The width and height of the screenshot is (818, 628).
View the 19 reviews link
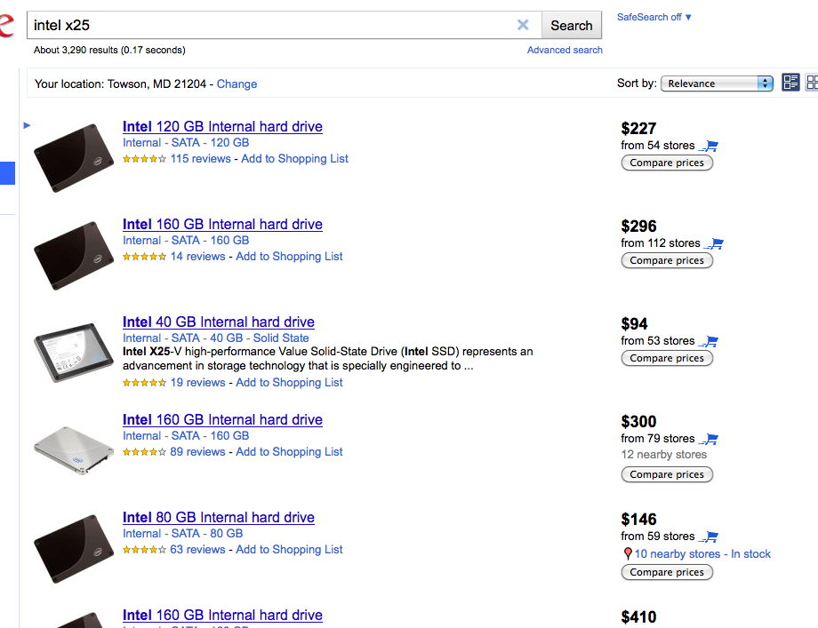(197, 383)
